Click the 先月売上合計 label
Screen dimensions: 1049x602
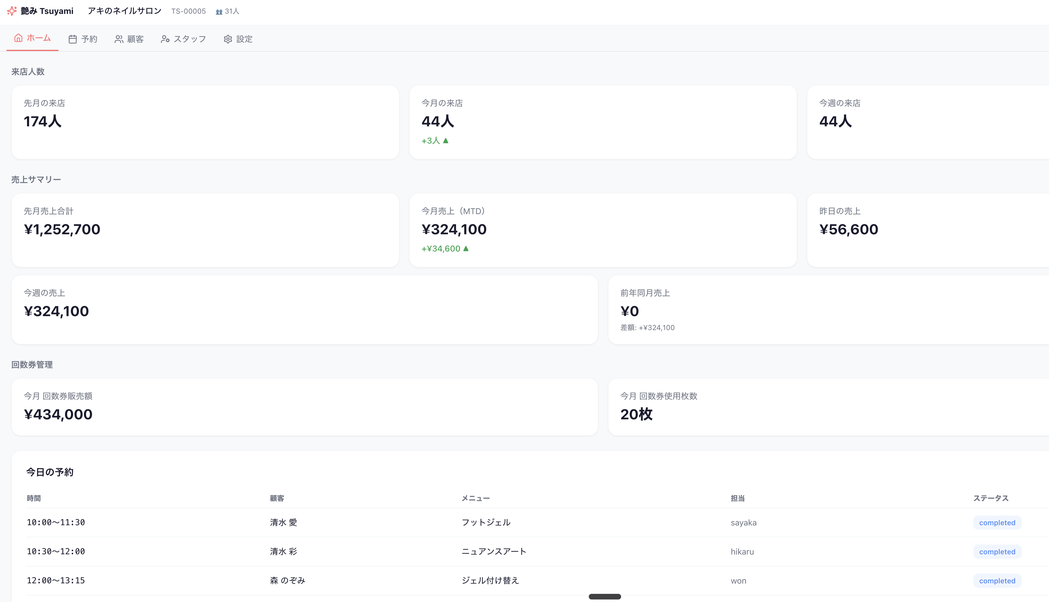(49, 211)
